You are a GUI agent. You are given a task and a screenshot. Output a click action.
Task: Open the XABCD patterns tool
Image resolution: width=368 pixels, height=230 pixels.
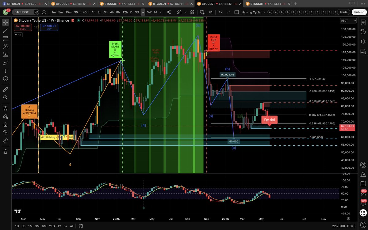pyautogui.click(x=6, y=46)
